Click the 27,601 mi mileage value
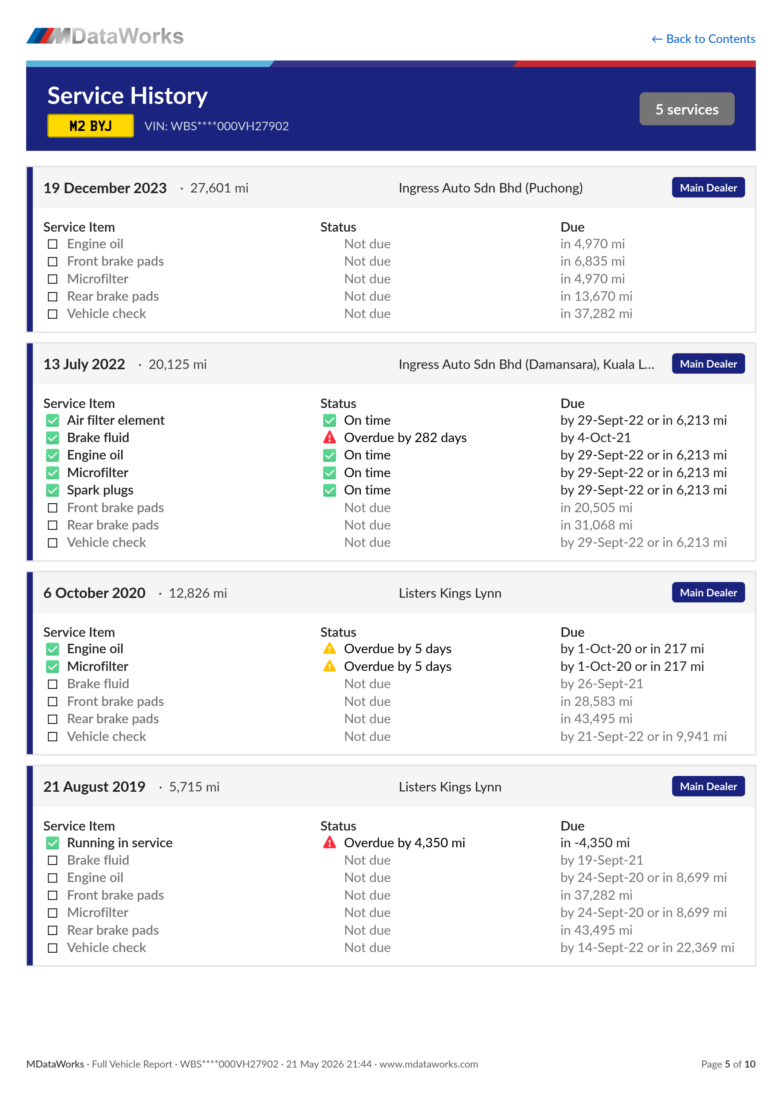The image size is (782, 1107). pyautogui.click(x=219, y=188)
